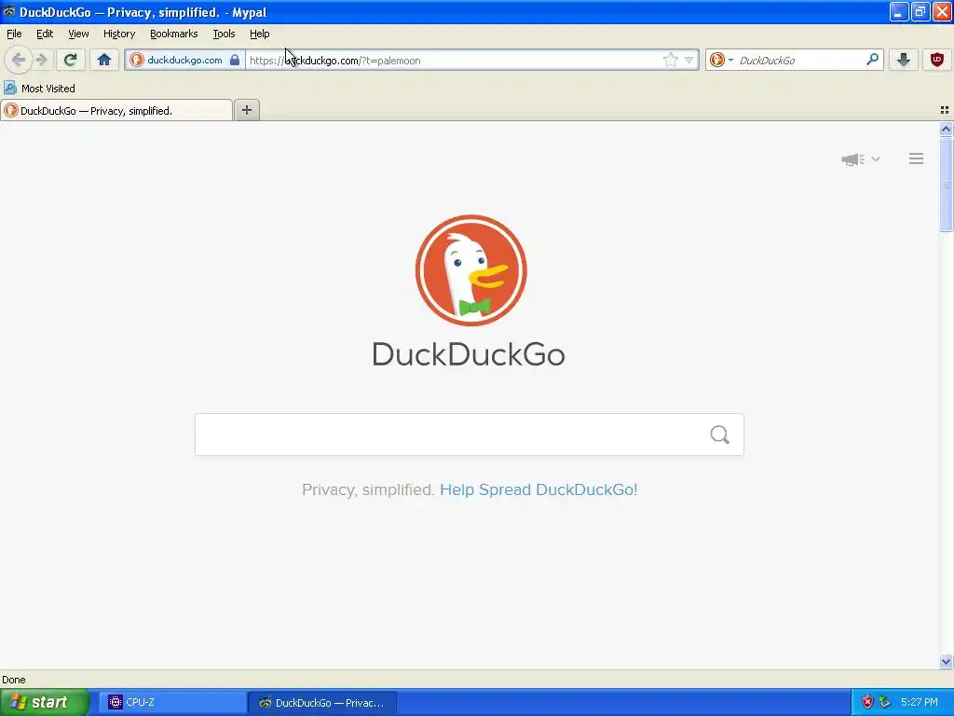Viewport: 954px width, 716px height.
Task: Open the File menu
Action: click(14, 34)
